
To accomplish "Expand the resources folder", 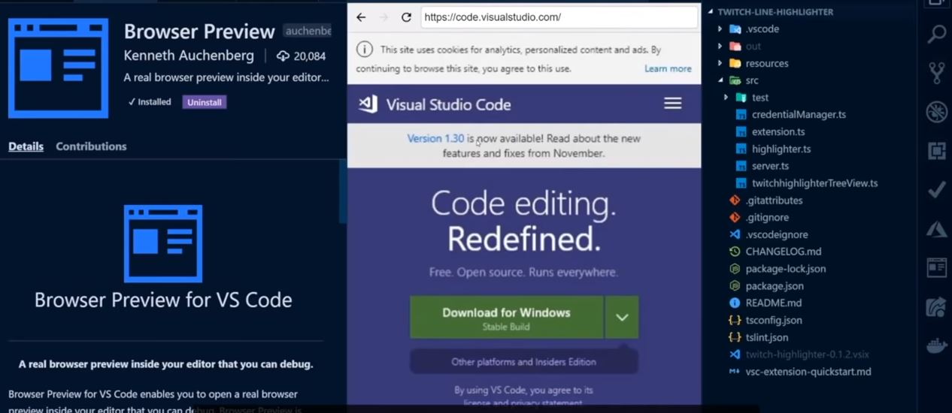I will click(720, 64).
